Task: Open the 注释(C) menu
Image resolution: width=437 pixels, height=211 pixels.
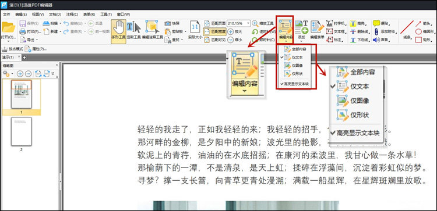Action: click(72, 14)
